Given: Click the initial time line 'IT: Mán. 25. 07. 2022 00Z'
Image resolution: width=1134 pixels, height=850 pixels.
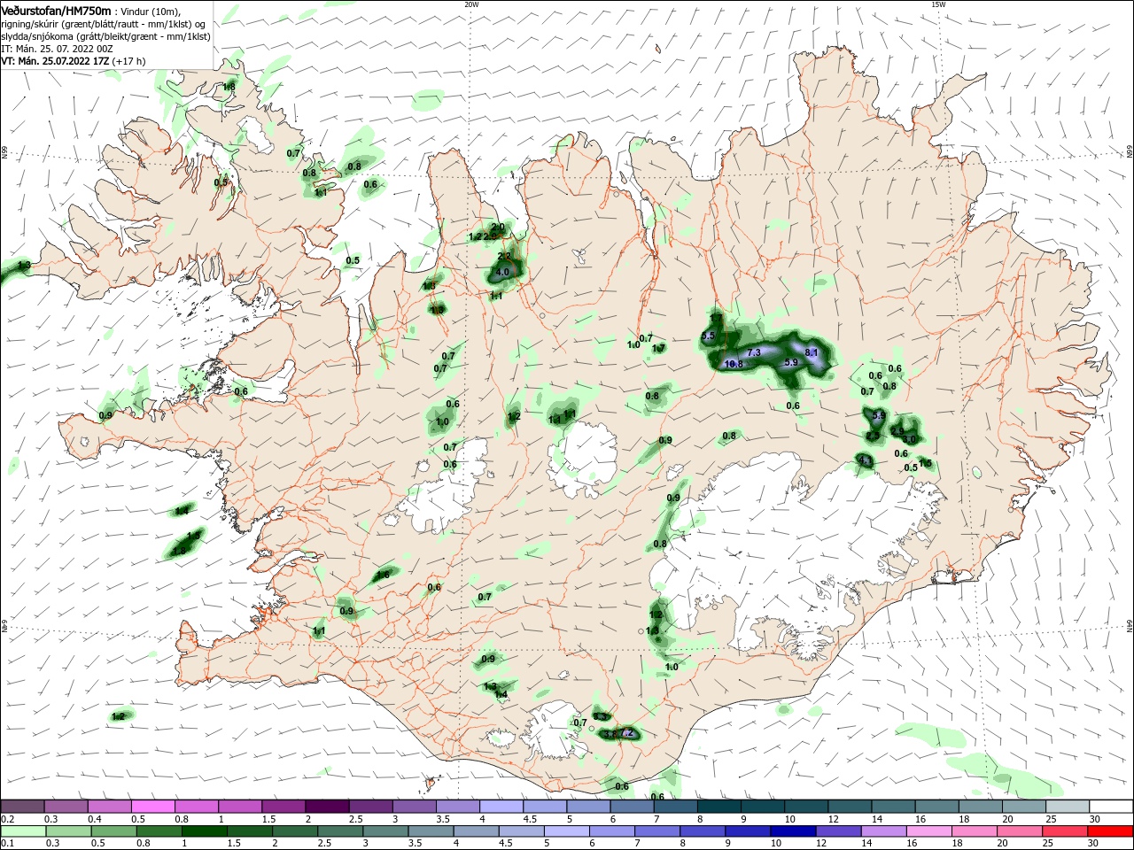Looking at the screenshot, I should (57, 49).
